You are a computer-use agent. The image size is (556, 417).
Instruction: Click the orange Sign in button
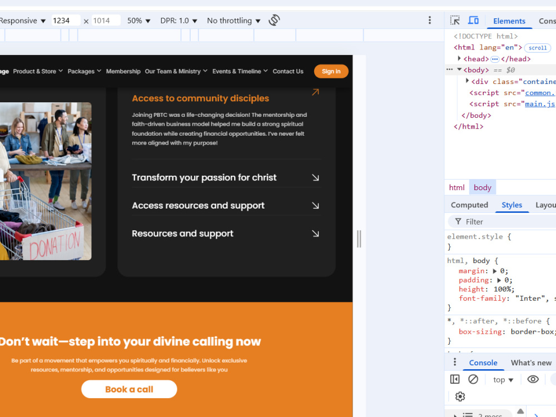331,71
